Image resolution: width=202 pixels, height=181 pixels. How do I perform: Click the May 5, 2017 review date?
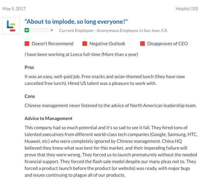click(x=14, y=9)
